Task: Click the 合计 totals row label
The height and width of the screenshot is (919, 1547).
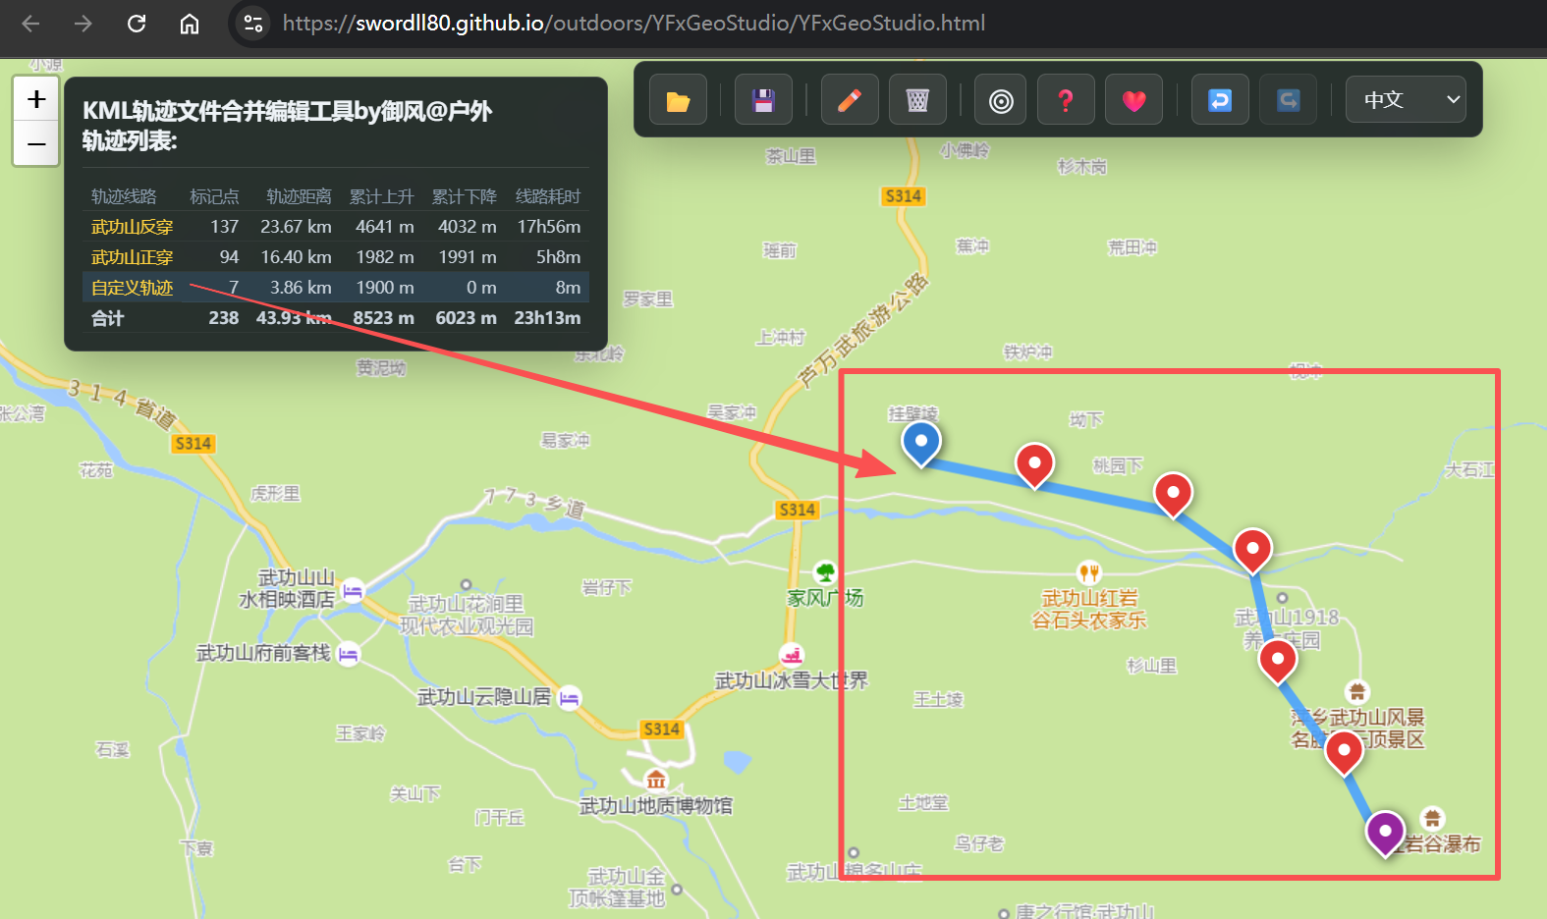Action: [108, 318]
